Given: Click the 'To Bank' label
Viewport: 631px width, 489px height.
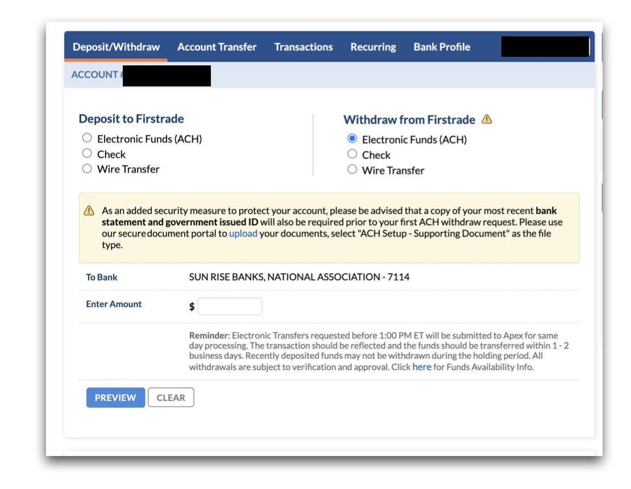Looking at the screenshot, I should (x=101, y=277).
